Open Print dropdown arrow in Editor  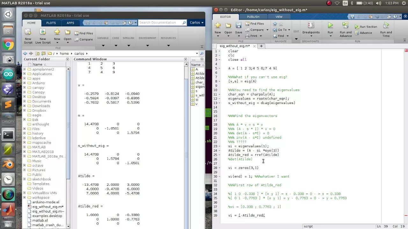pyautogui.click(x=260, y=36)
